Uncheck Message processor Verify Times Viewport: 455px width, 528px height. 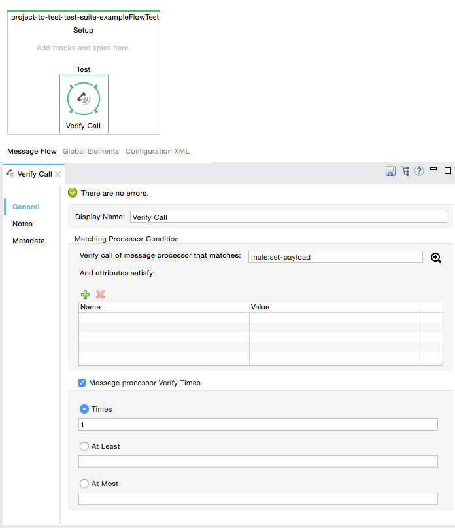point(82,383)
